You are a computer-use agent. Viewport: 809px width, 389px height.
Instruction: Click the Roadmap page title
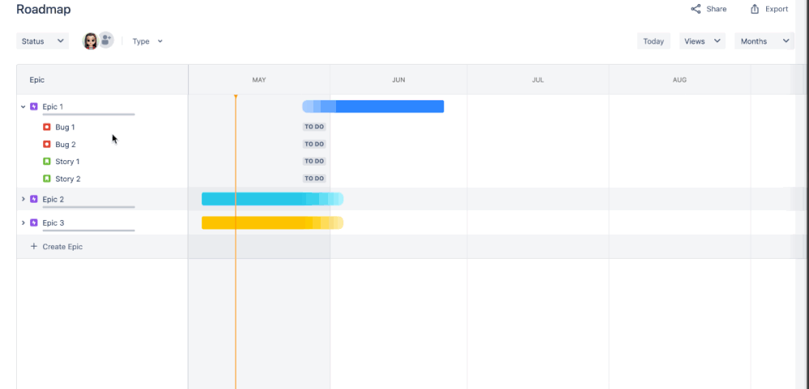pyautogui.click(x=44, y=9)
